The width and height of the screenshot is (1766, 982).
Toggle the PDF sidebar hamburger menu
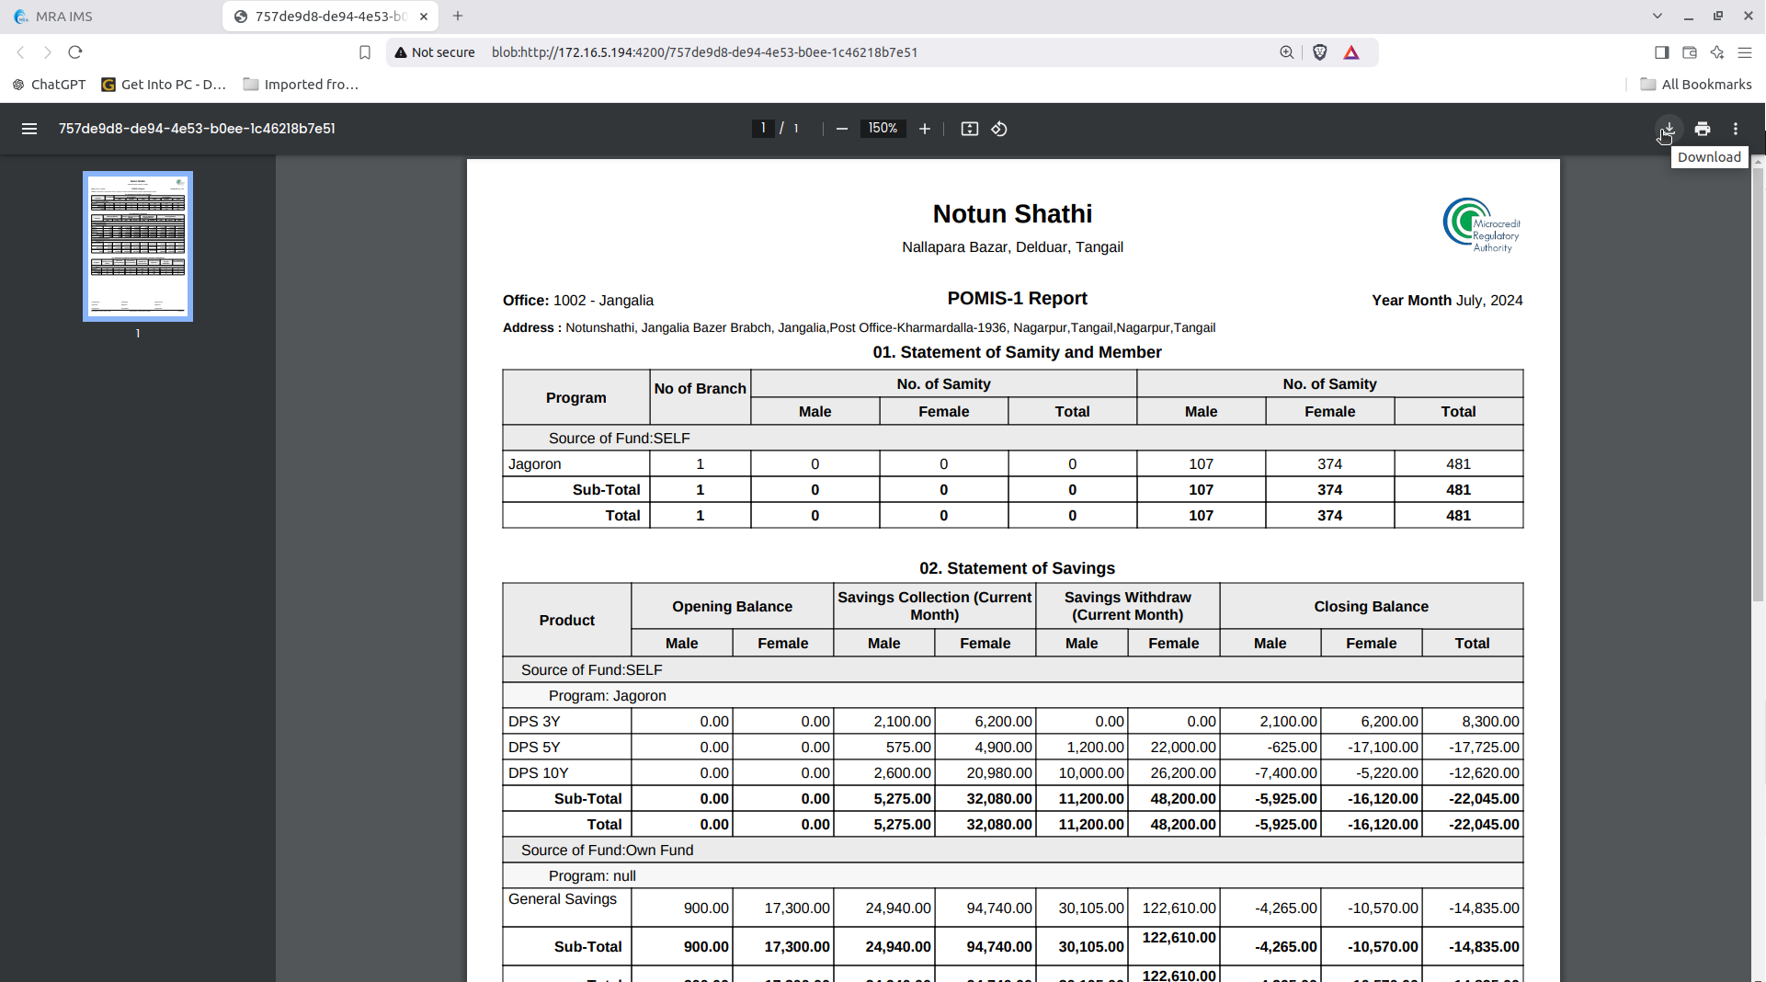point(29,129)
